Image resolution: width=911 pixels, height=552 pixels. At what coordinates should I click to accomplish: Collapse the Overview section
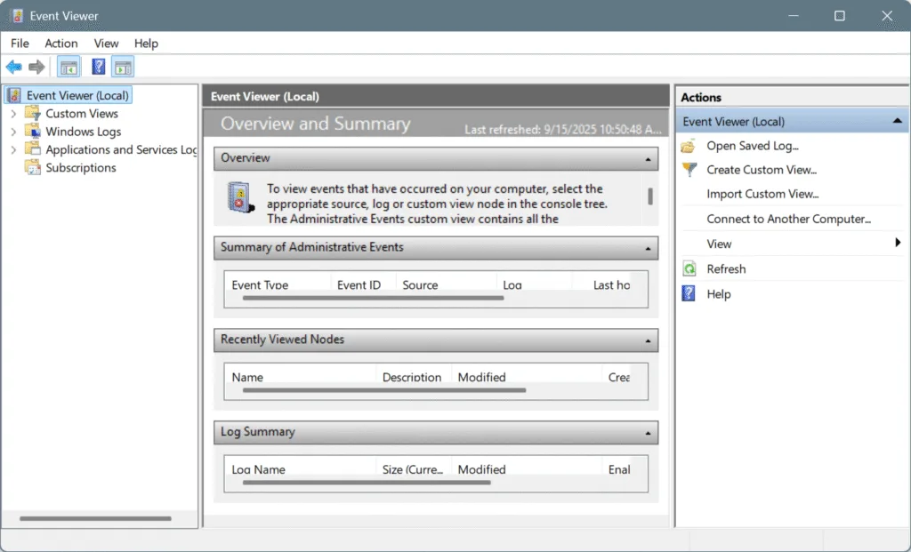648,158
